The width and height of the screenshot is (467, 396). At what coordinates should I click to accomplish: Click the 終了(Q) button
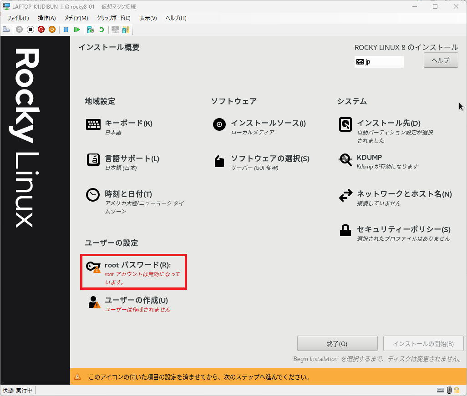337,343
